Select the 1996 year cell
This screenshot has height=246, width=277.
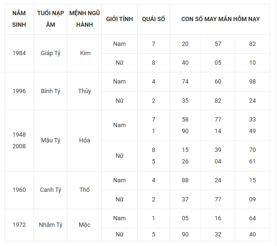(x=19, y=91)
